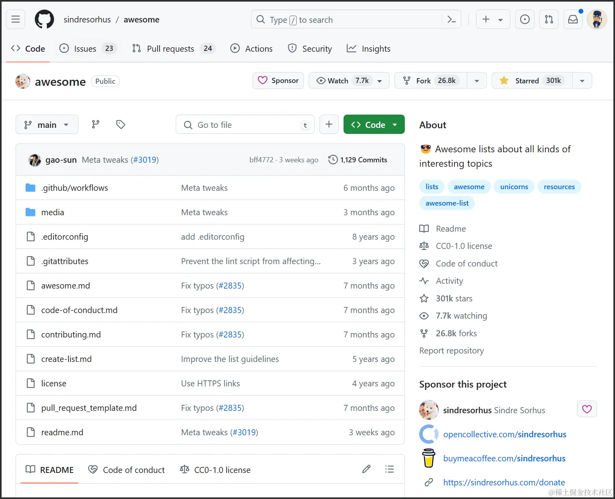Expand the Starred lists arrow
This screenshot has height=499, width=615.
(582, 81)
